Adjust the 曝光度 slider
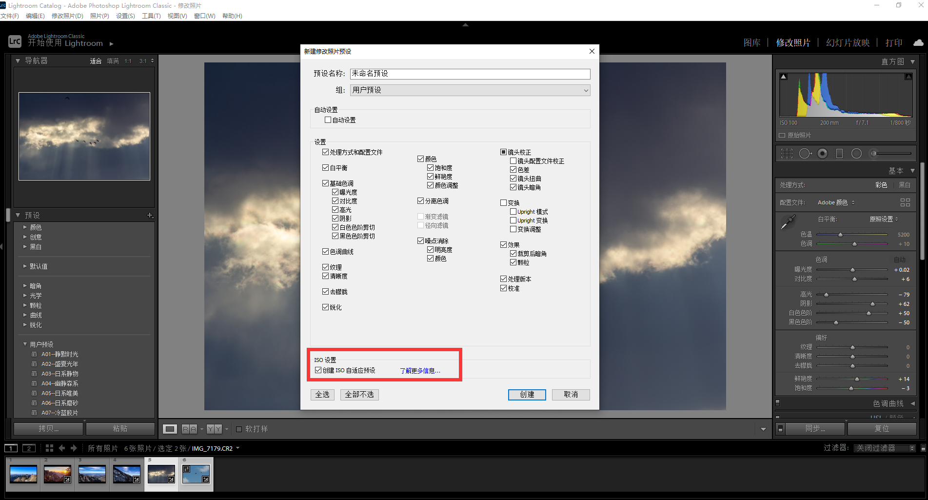928x500 pixels. [x=852, y=270]
